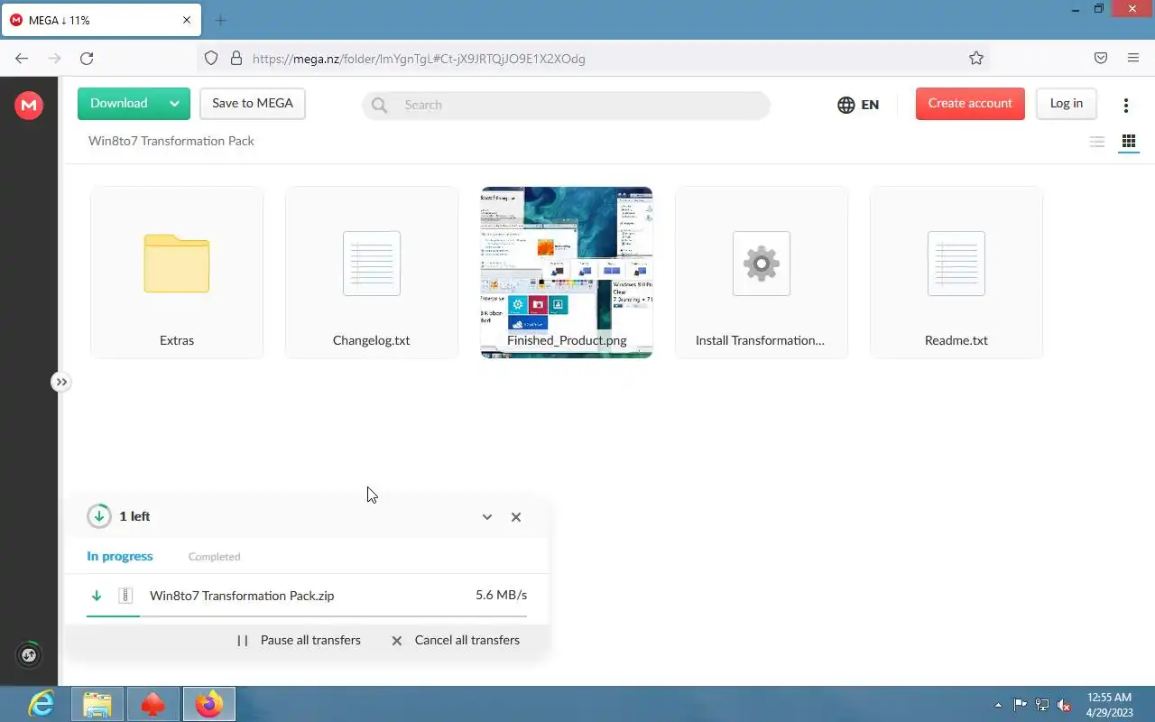Close the transfers panel
This screenshot has height=722, width=1155.
pyautogui.click(x=516, y=517)
